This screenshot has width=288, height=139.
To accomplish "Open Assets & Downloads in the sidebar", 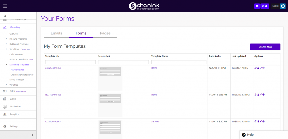I will [19, 60].
